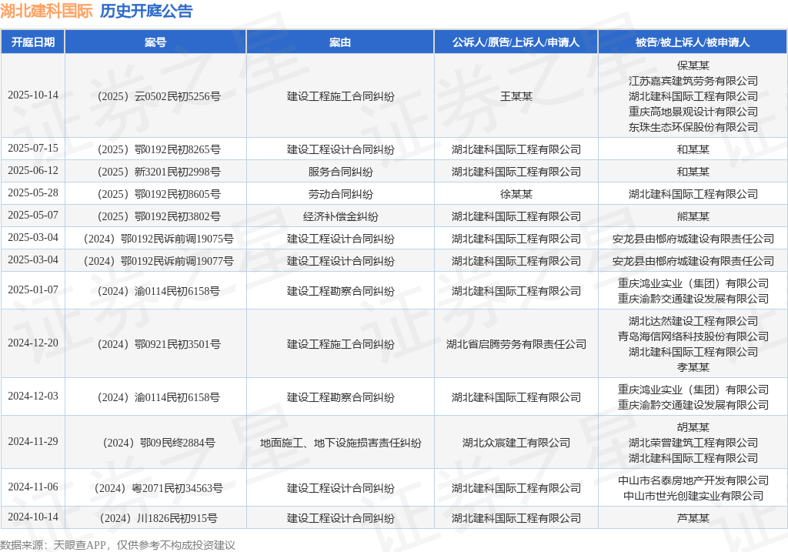The image size is (788, 552).
Task: Select the 案号 column header
Action: [155, 42]
